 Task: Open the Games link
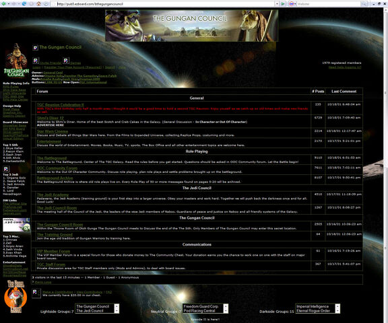click(x=75, y=63)
